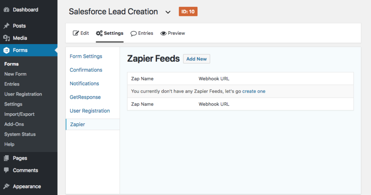This screenshot has width=371, height=195.
Task: Open Settings in Forms submenu
Action: tap(13, 104)
